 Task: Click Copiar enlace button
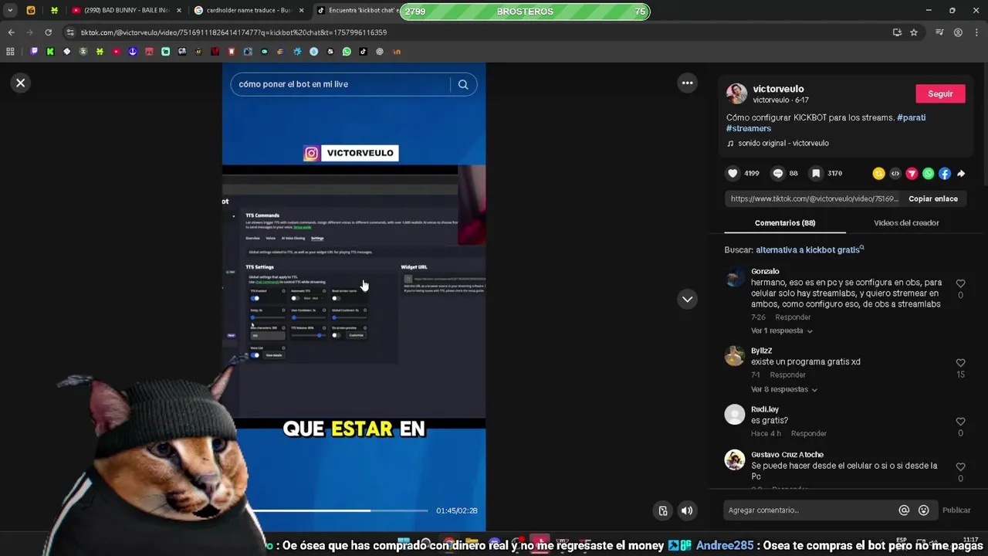(933, 198)
